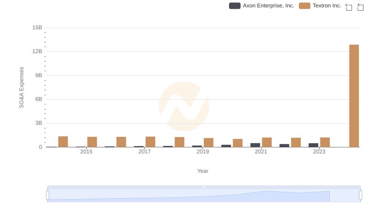Click the 6B y-axis label
Image resolution: width=369 pixels, height=213 pixels.
pyautogui.click(x=39, y=99)
